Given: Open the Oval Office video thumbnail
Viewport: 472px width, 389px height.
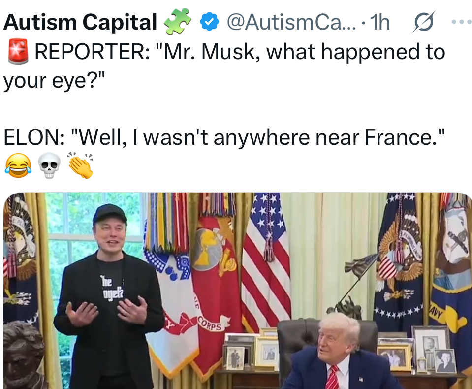Looking at the screenshot, I should (236, 291).
